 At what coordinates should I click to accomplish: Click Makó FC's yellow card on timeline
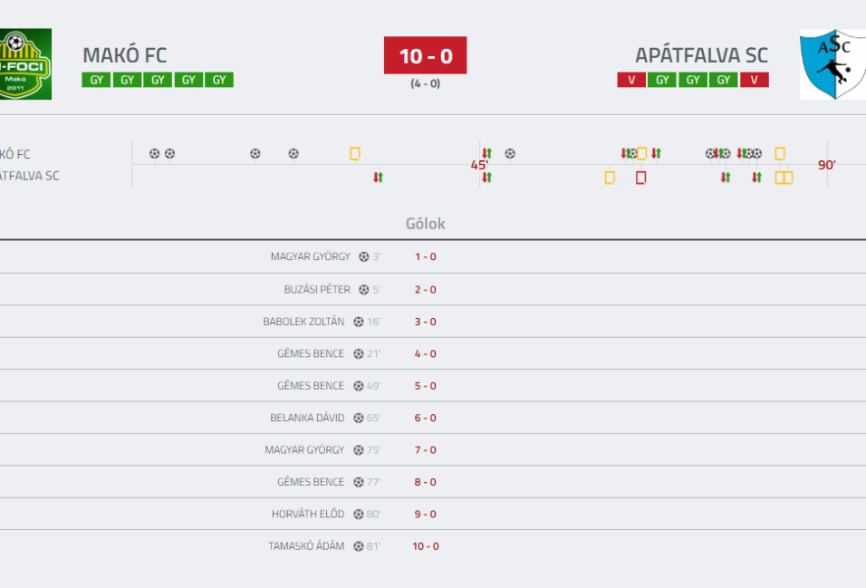pos(354,154)
